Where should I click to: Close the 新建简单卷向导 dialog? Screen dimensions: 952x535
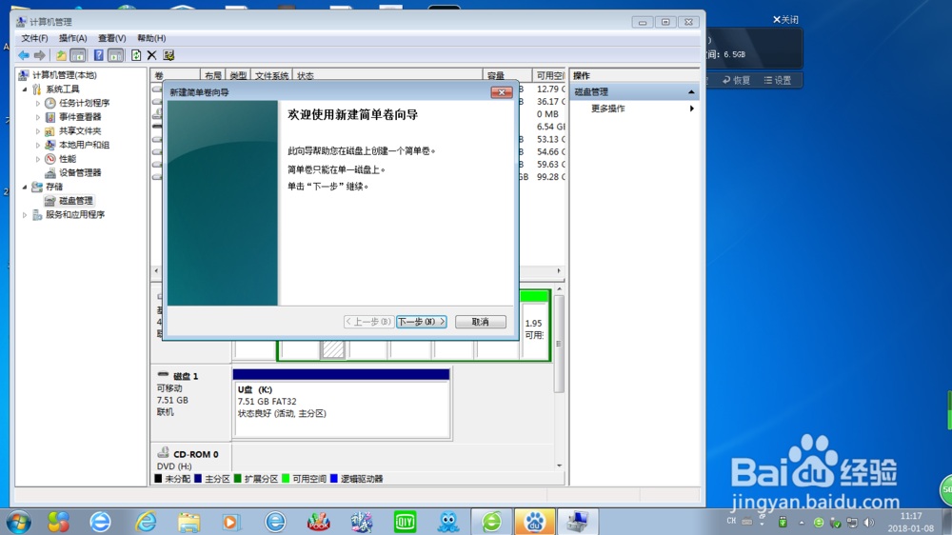[502, 92]
